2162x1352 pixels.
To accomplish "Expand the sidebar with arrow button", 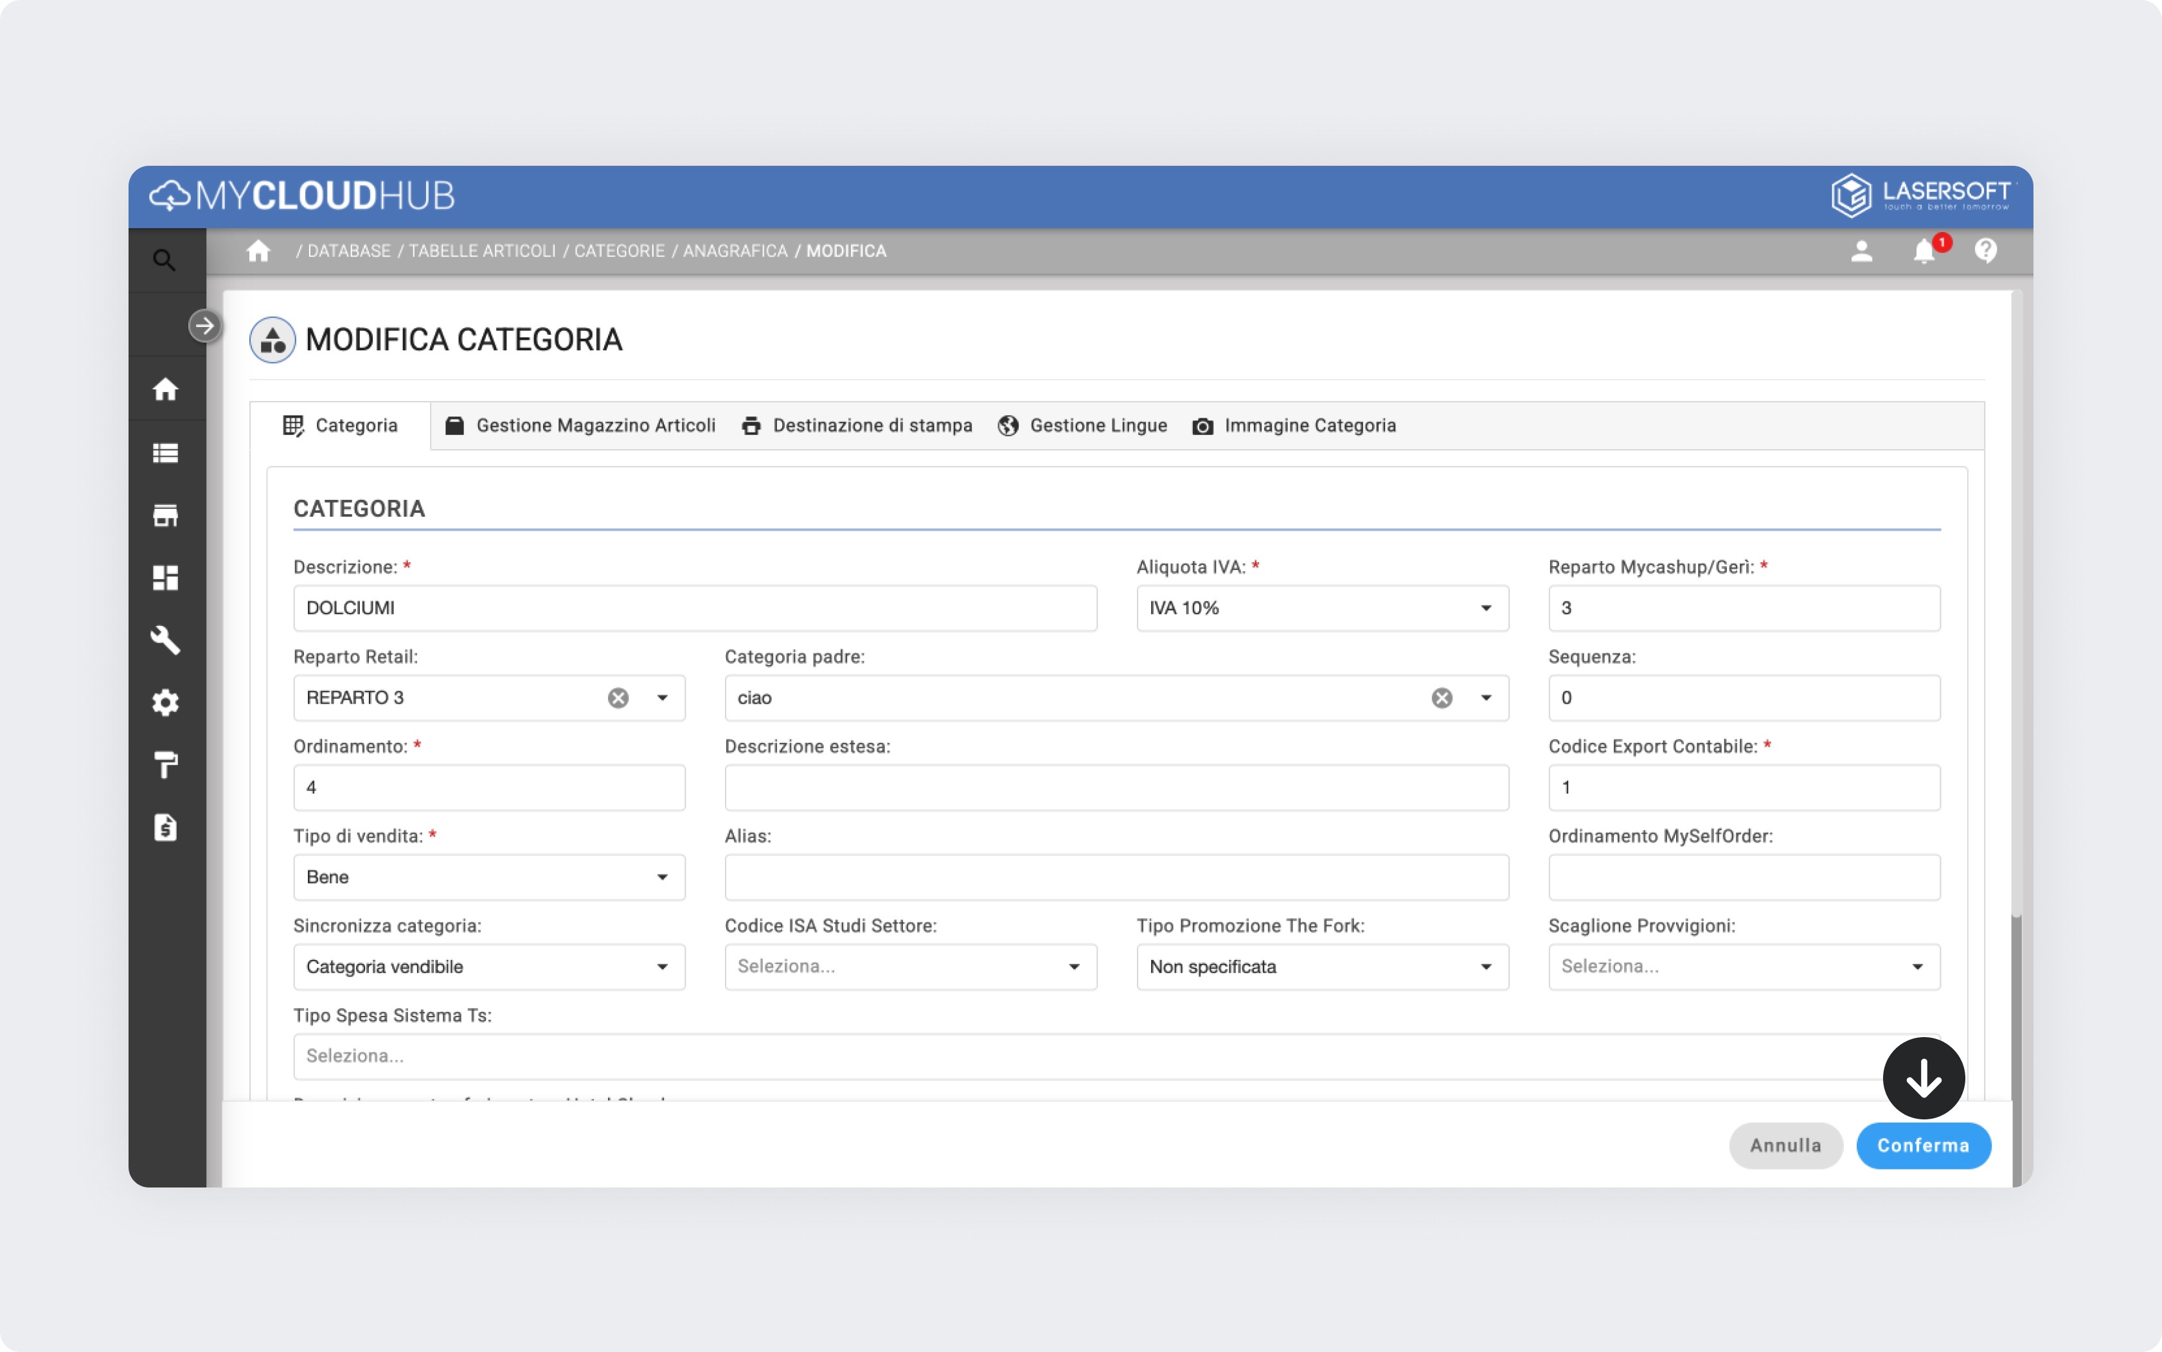I will 205,326.
